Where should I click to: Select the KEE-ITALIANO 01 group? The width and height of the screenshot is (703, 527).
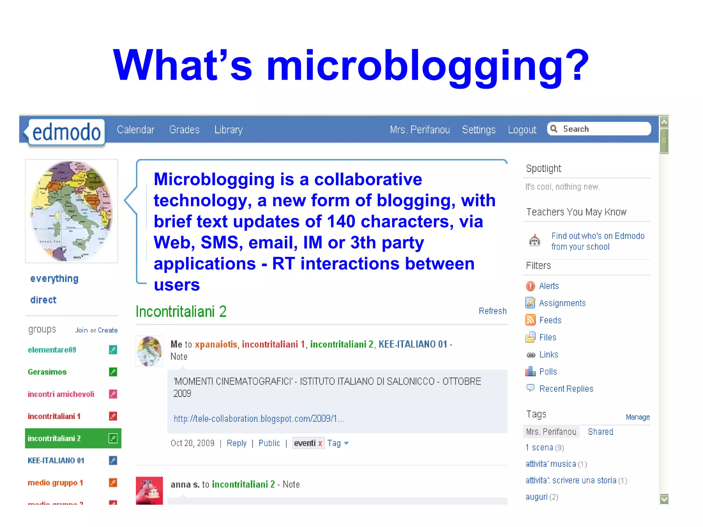[x=56, y=460]
